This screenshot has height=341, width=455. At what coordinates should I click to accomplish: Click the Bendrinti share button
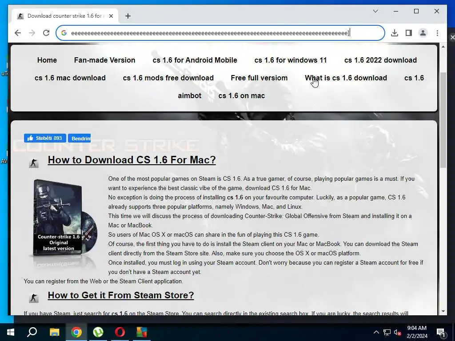tap(79, 139)
